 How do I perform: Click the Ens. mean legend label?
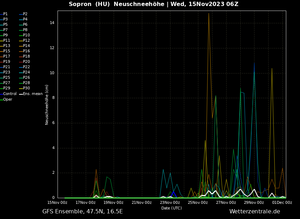pos(32,94)
